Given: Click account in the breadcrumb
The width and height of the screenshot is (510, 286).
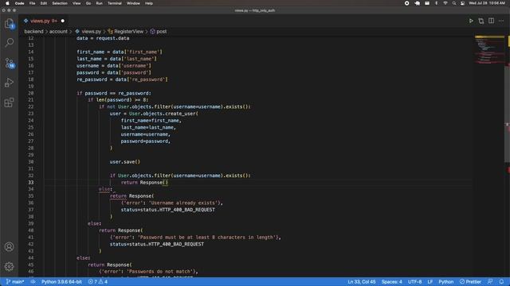Looking at the screenshot, I should click(x=58, y=32).
